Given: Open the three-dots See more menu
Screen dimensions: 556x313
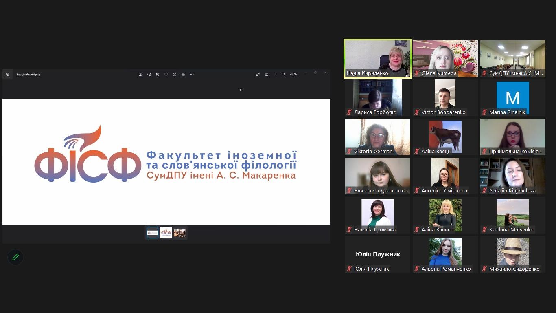Looking at the screenshot, I should point(192,75).
